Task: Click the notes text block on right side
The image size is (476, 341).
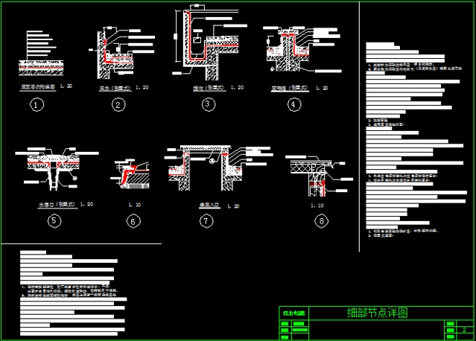Action: 406,141
